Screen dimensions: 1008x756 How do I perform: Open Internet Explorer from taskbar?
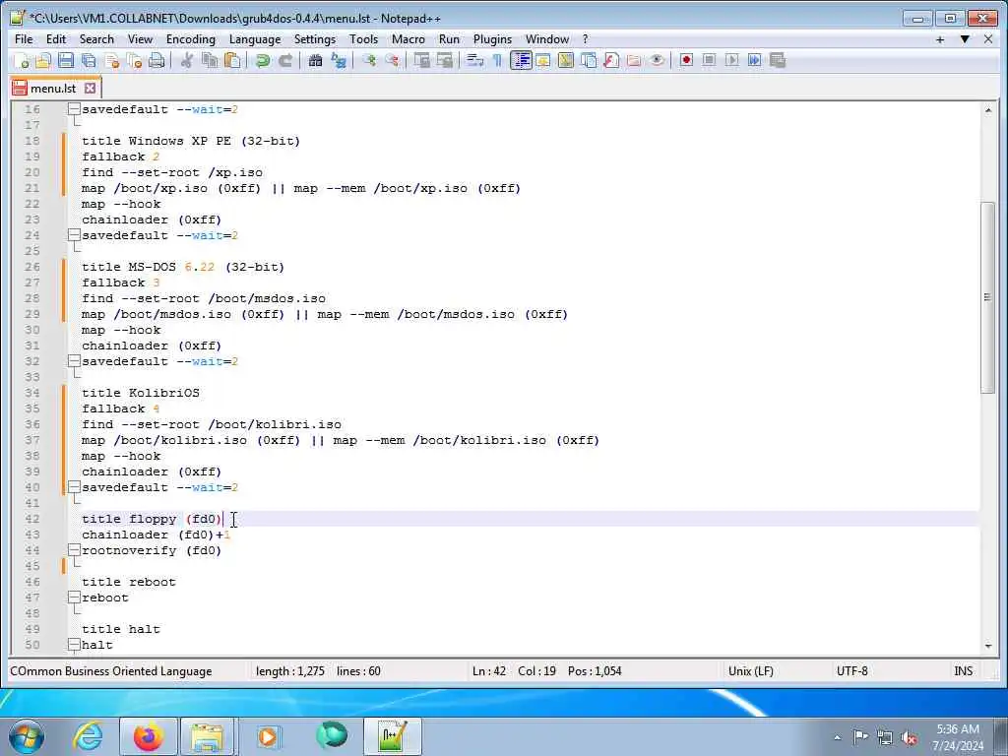(88, 736)
